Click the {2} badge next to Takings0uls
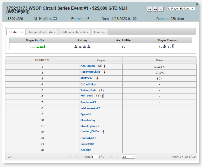The width and height of the screenshot is (202, 167). (101, 91)
